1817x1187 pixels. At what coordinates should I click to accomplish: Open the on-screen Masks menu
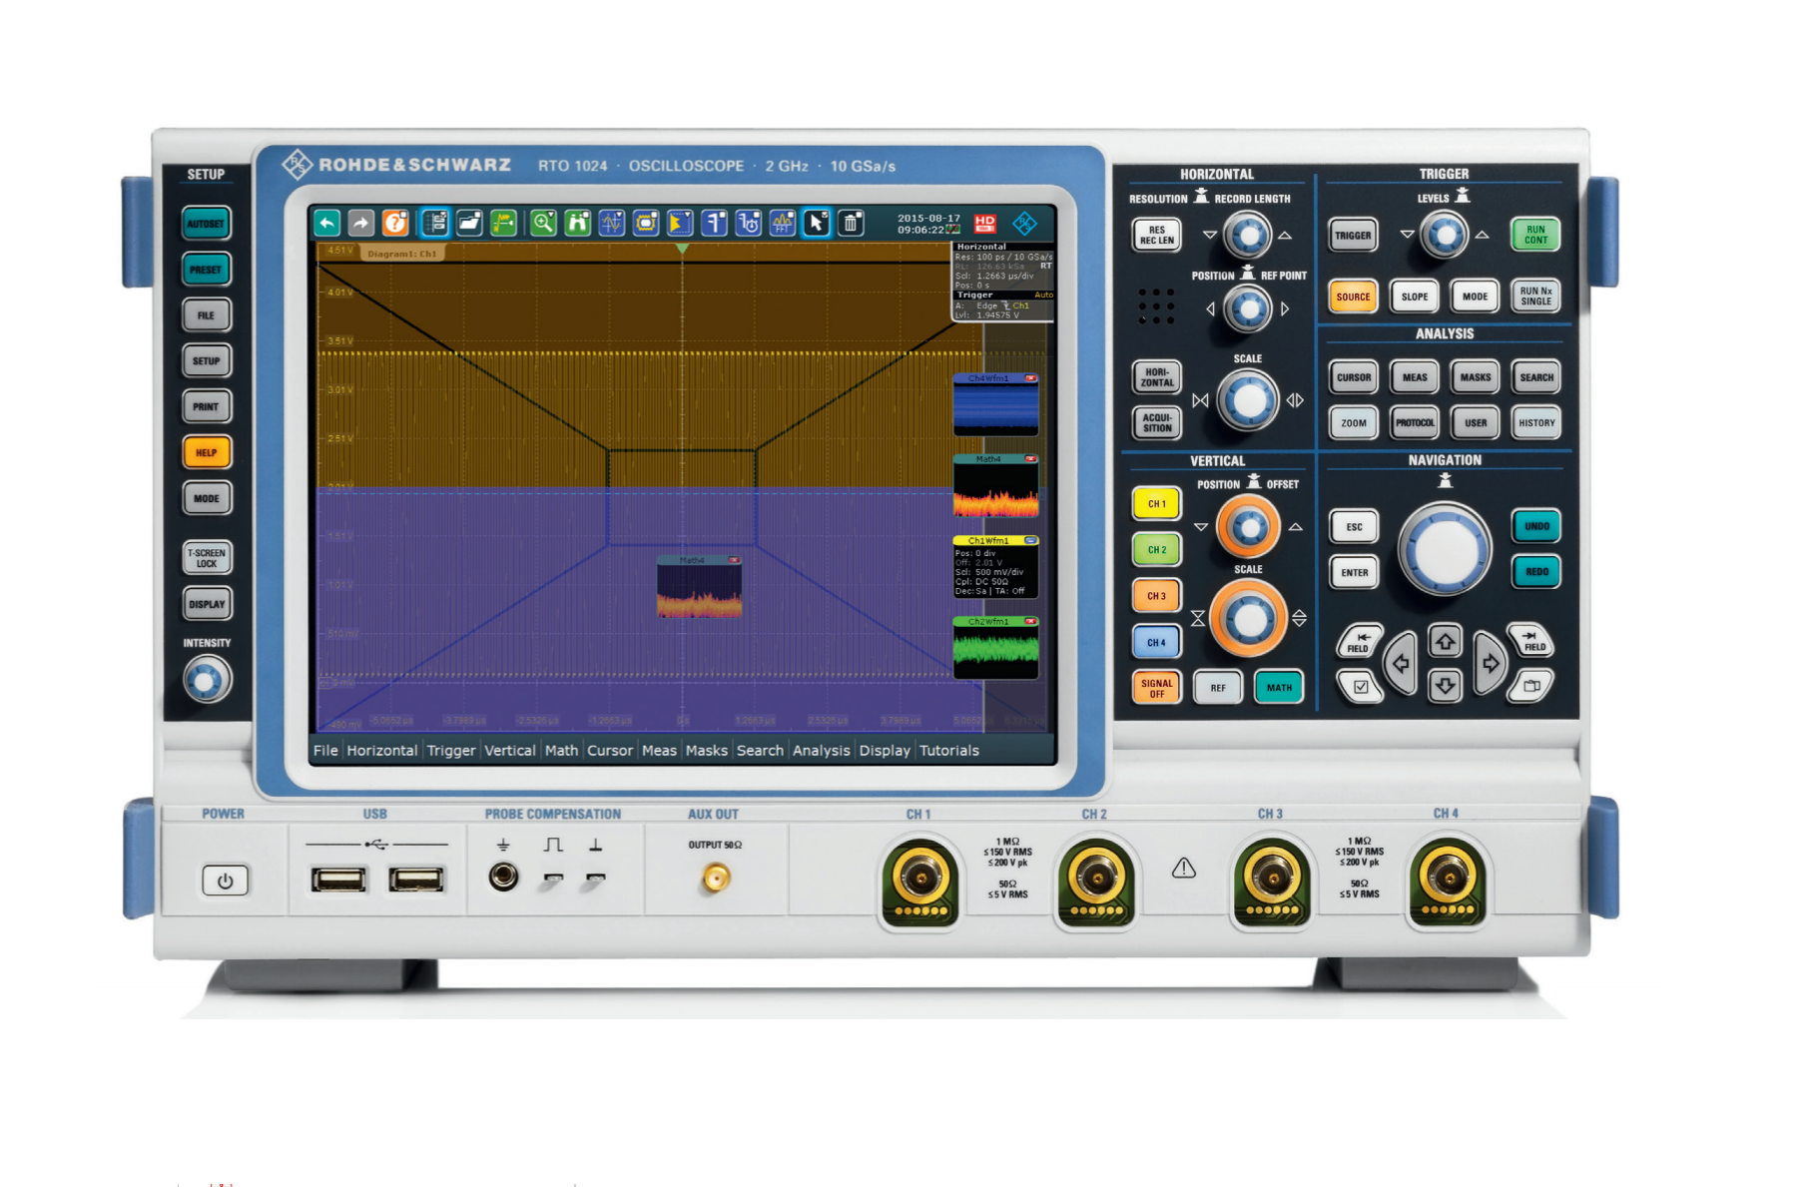pos(707,751)
